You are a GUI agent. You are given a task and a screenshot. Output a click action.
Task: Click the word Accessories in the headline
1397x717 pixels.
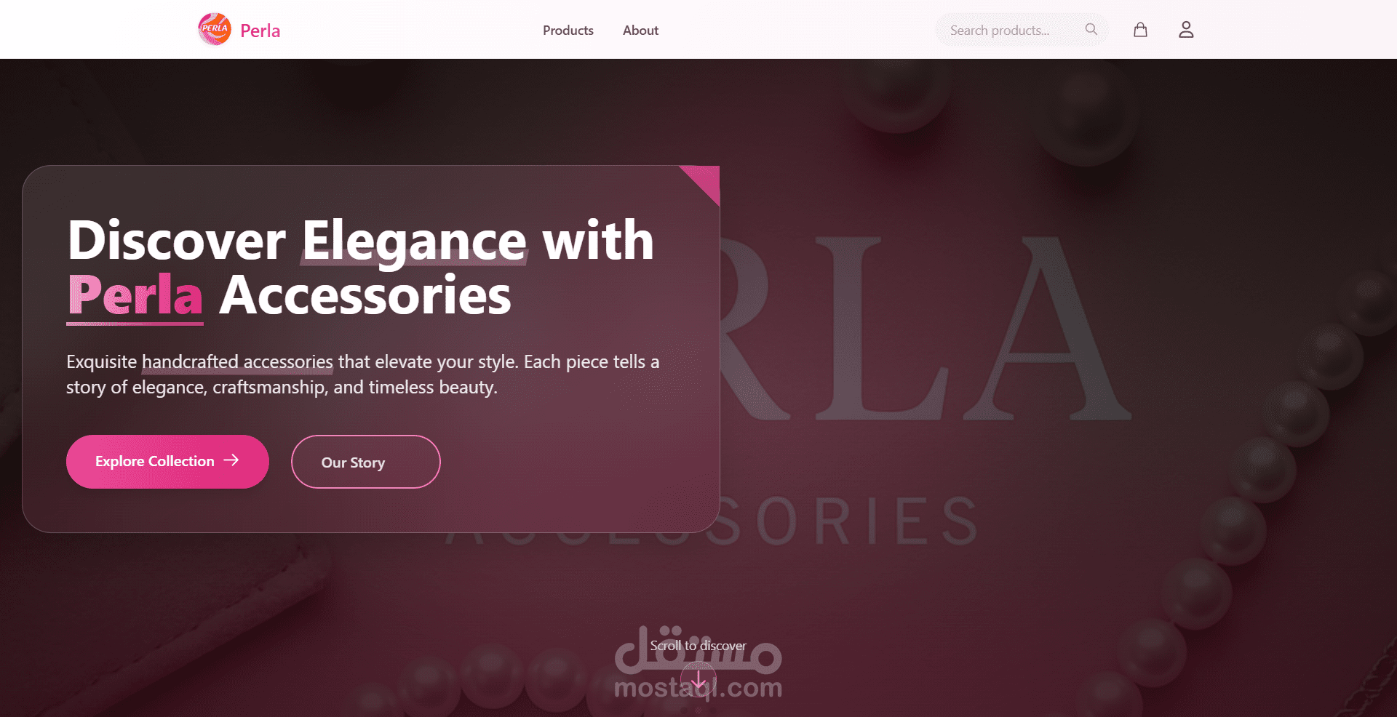pos(365,295)
